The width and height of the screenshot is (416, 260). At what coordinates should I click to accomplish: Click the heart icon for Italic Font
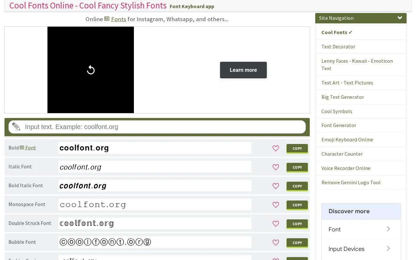pyautogui.click(x=276, y=167)
